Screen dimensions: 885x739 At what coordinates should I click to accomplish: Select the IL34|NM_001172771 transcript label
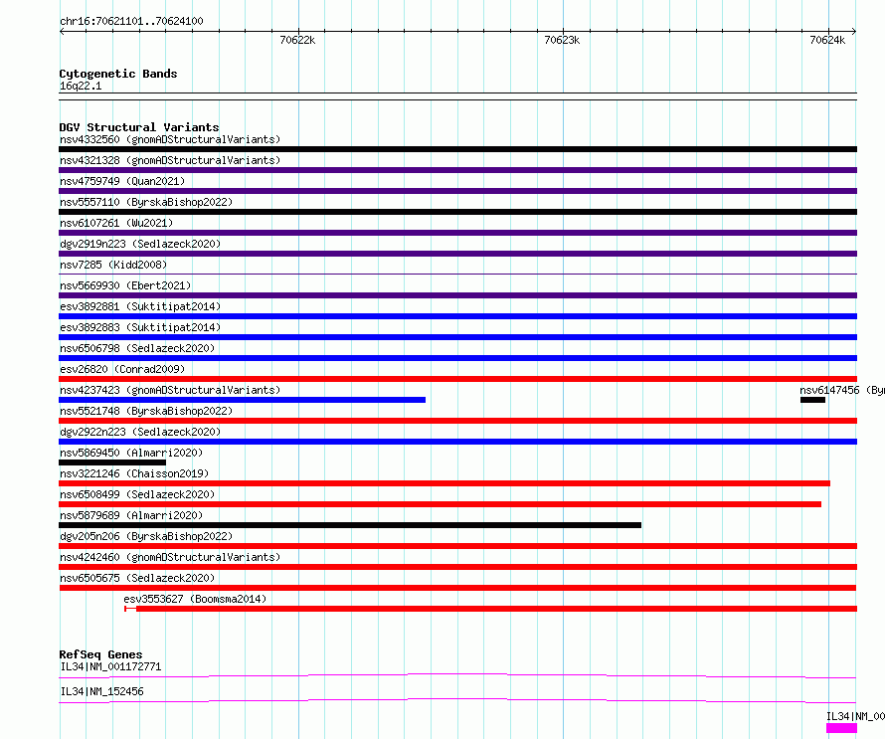110,666
